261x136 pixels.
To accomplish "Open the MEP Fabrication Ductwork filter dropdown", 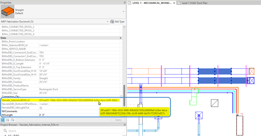I will click(108, 21).
